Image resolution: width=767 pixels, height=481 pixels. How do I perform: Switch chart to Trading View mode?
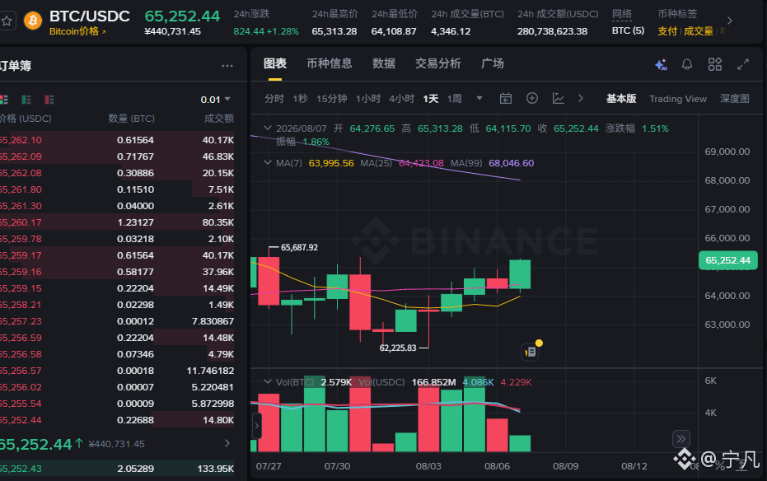[678, 99]
